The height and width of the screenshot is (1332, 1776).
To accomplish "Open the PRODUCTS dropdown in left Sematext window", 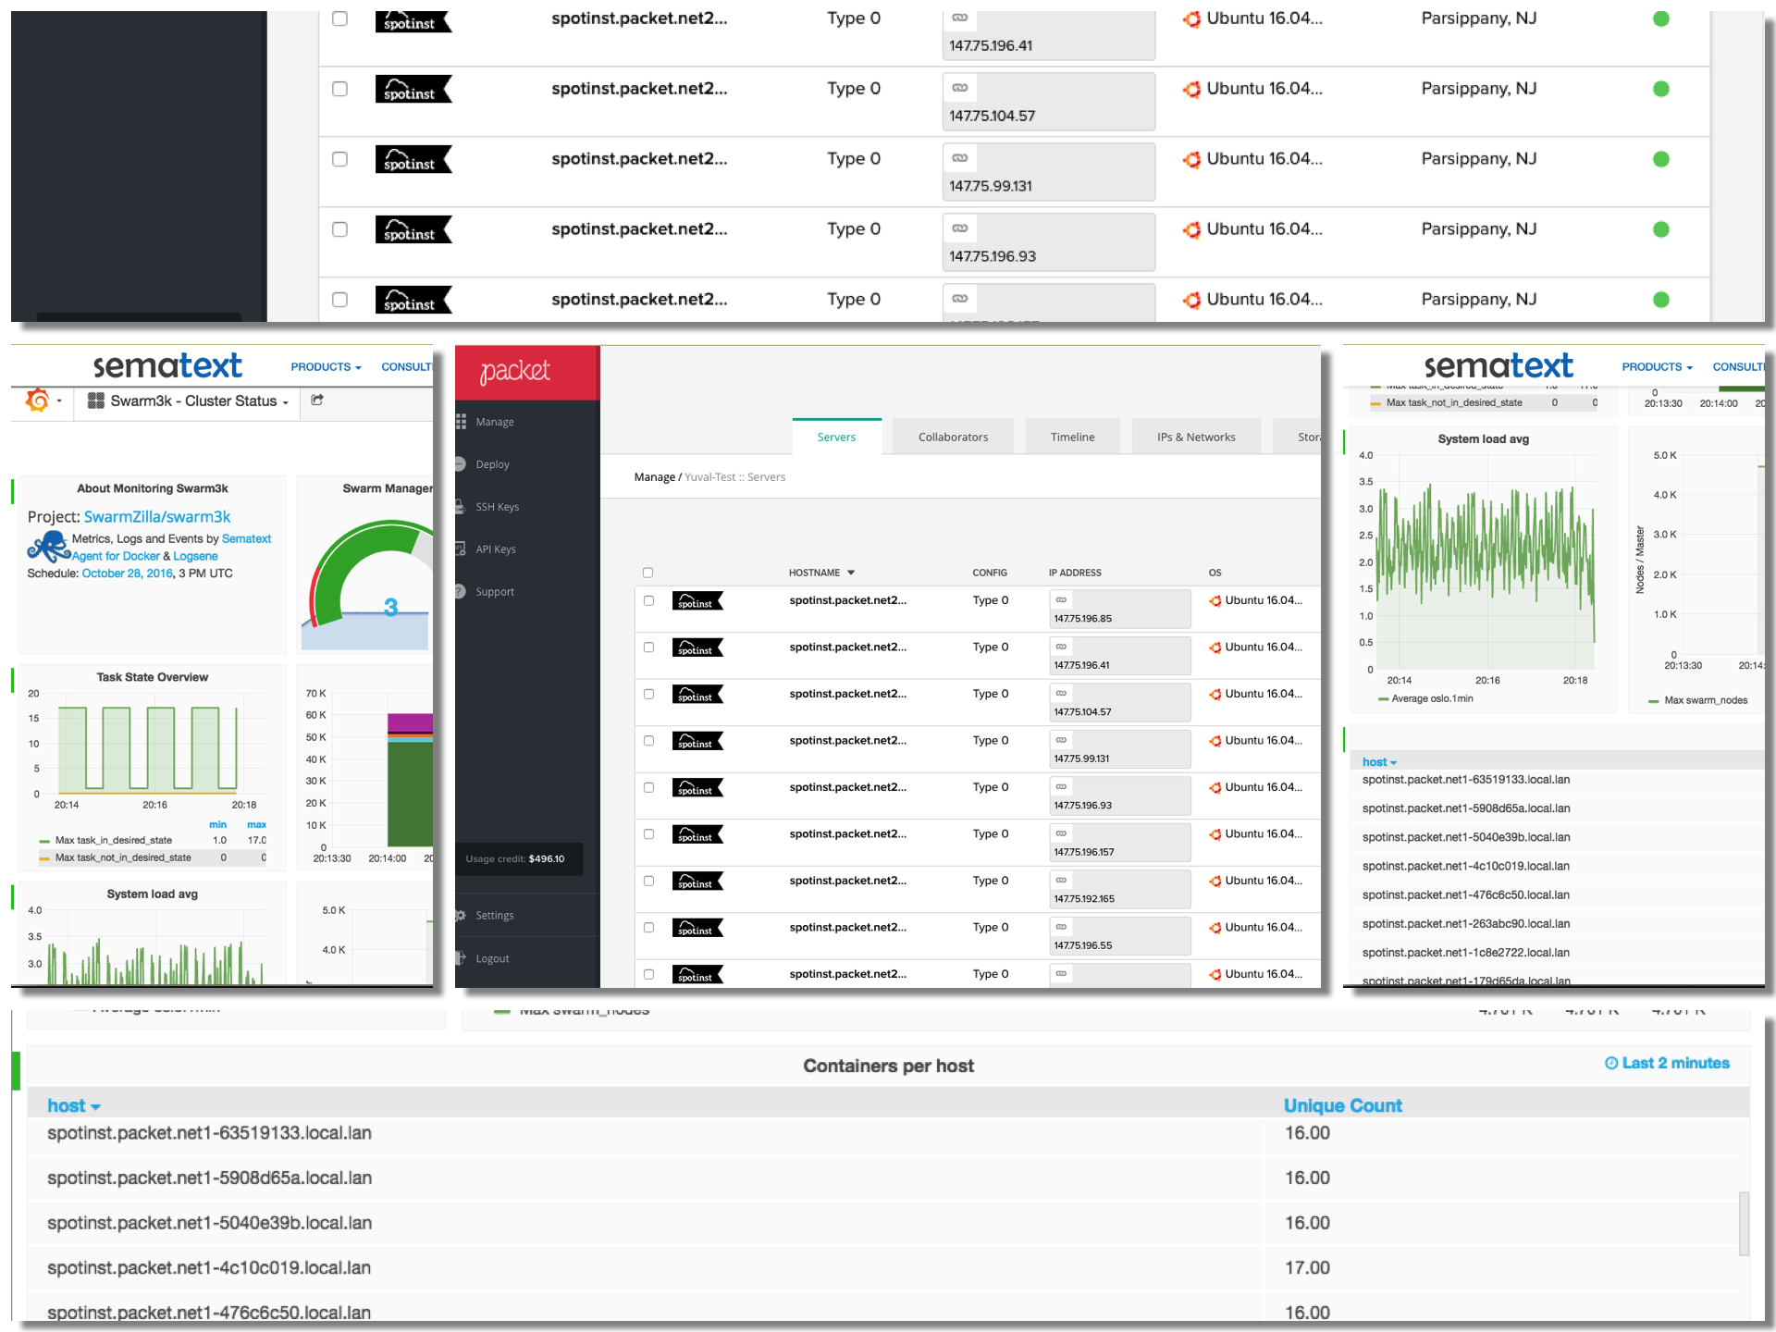I will (326, 367).
